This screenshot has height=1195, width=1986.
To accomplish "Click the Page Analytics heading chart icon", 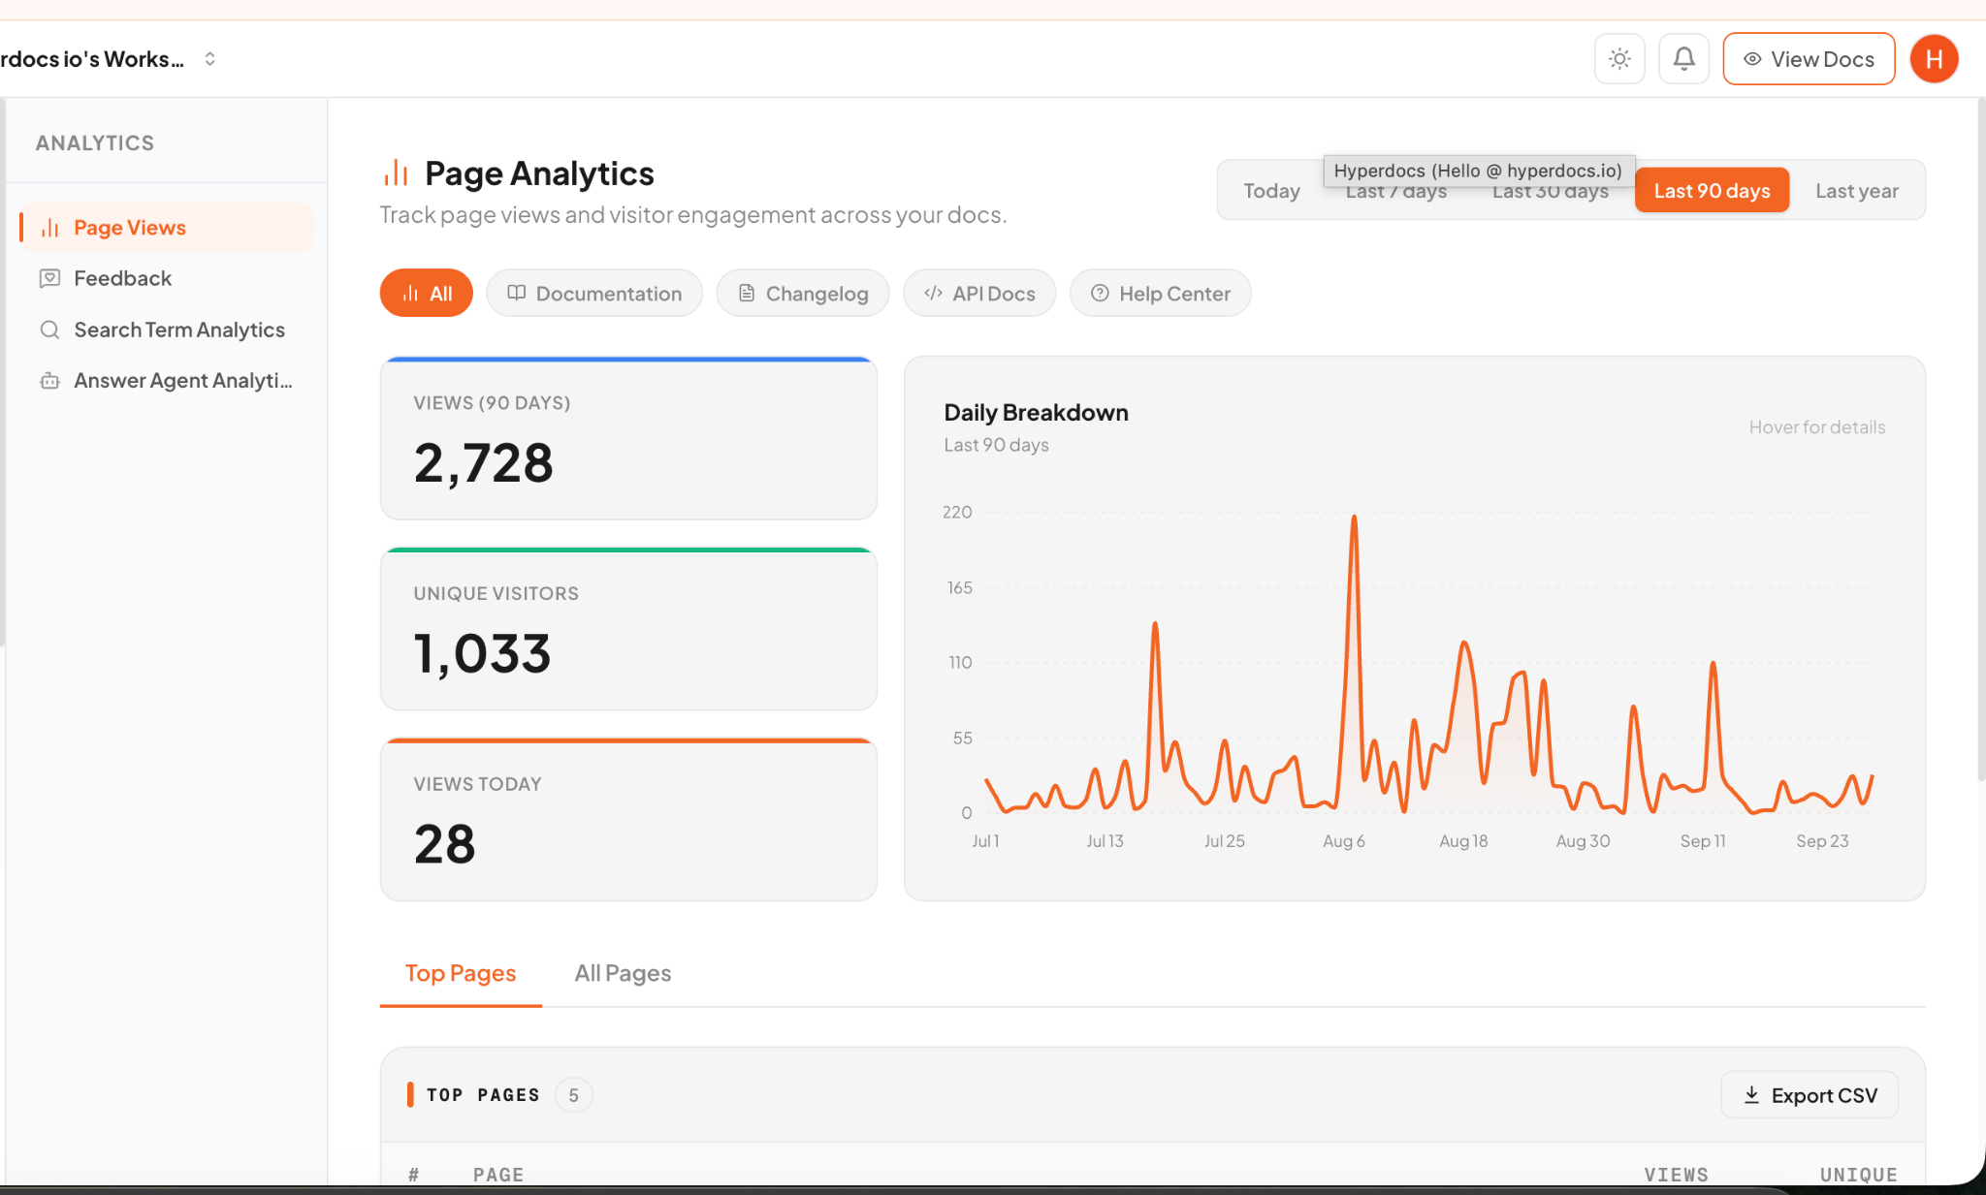I will [x=396, y=173].
